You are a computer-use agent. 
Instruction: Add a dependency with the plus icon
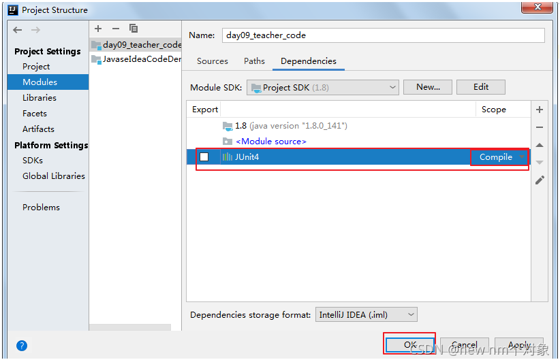pyautogui.click(x=540, y=110)
